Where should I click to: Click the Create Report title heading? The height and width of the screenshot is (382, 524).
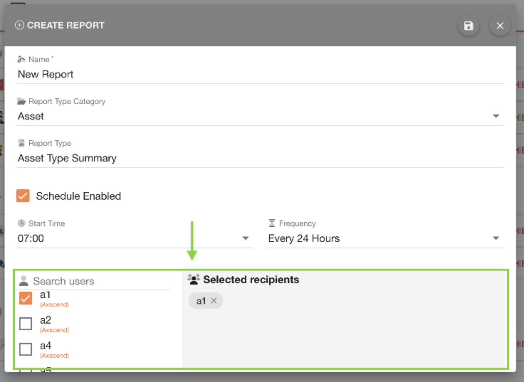tap(66, 25)
